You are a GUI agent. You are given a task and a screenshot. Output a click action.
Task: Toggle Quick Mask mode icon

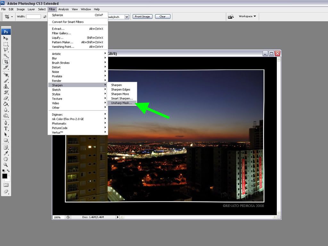tap(6, 185)
